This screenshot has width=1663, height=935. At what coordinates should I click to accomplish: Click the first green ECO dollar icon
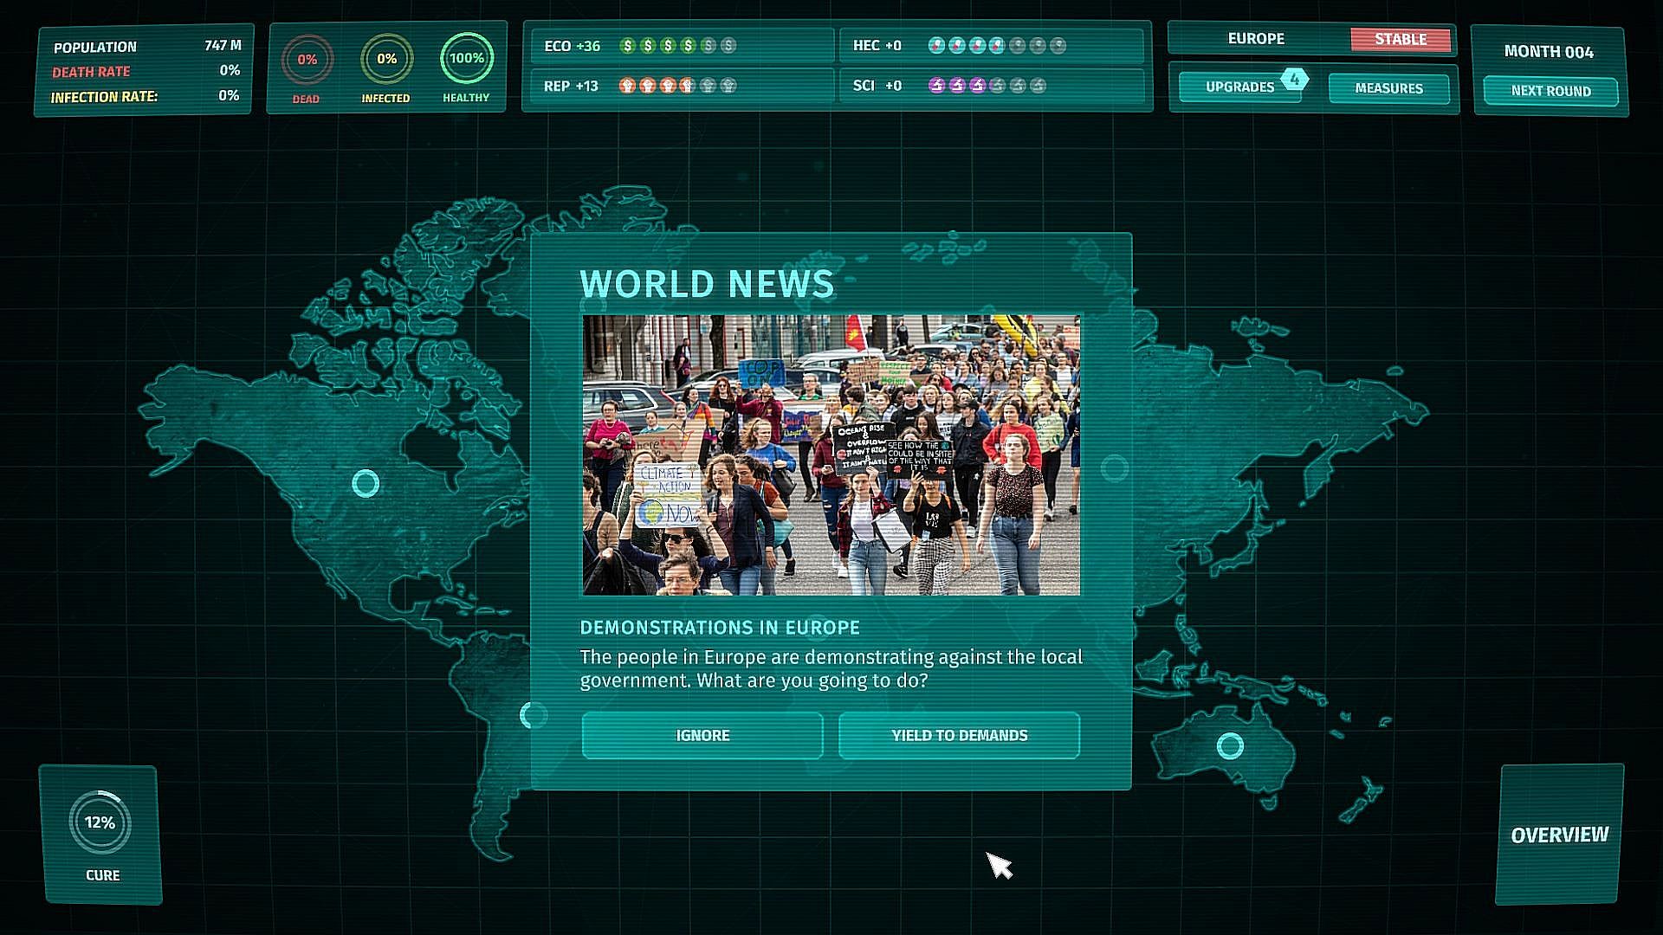628,45
